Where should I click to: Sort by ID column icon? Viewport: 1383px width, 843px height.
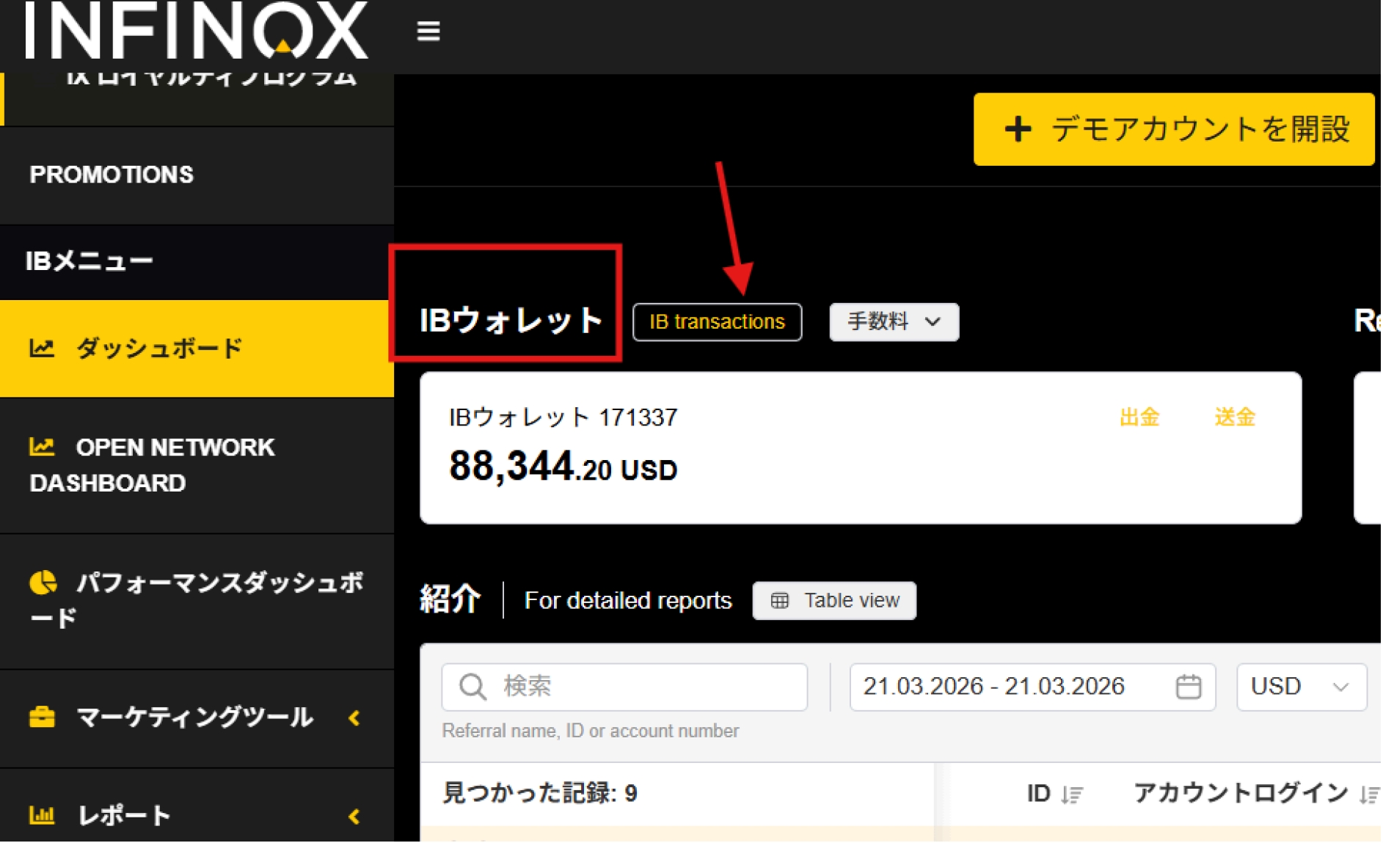(1072, 795)
